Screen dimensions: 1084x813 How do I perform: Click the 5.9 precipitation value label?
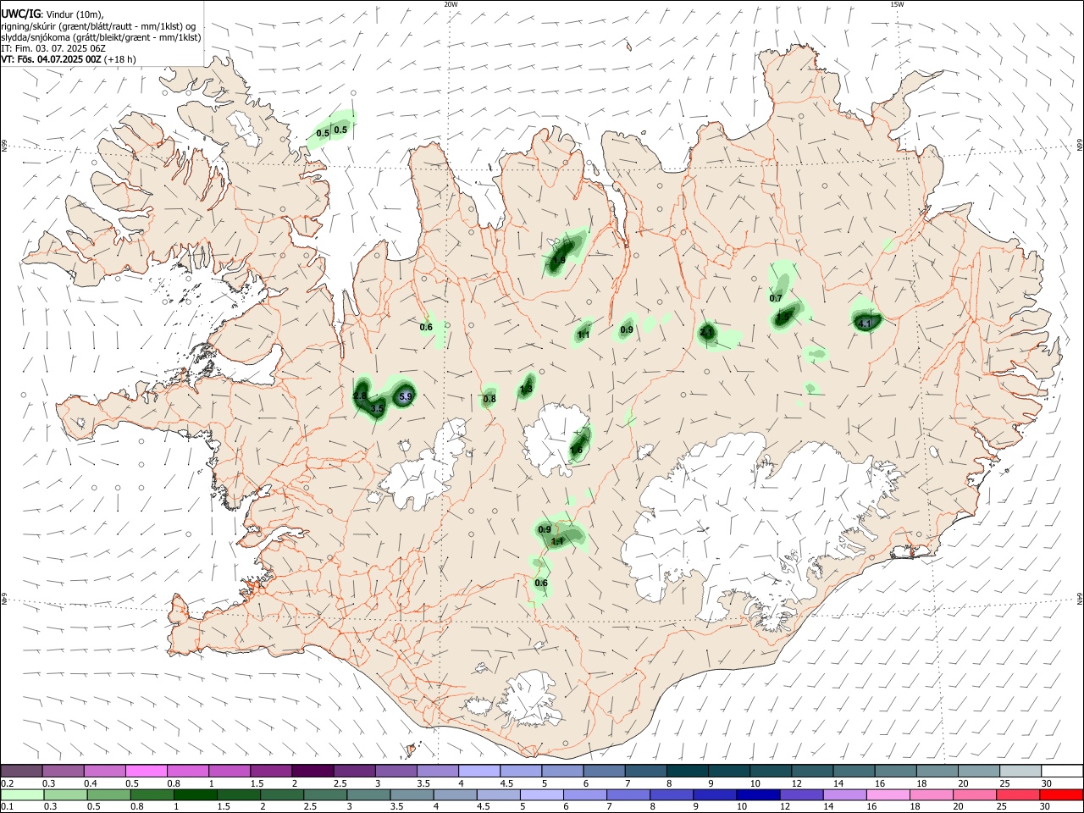click(405, 396)
